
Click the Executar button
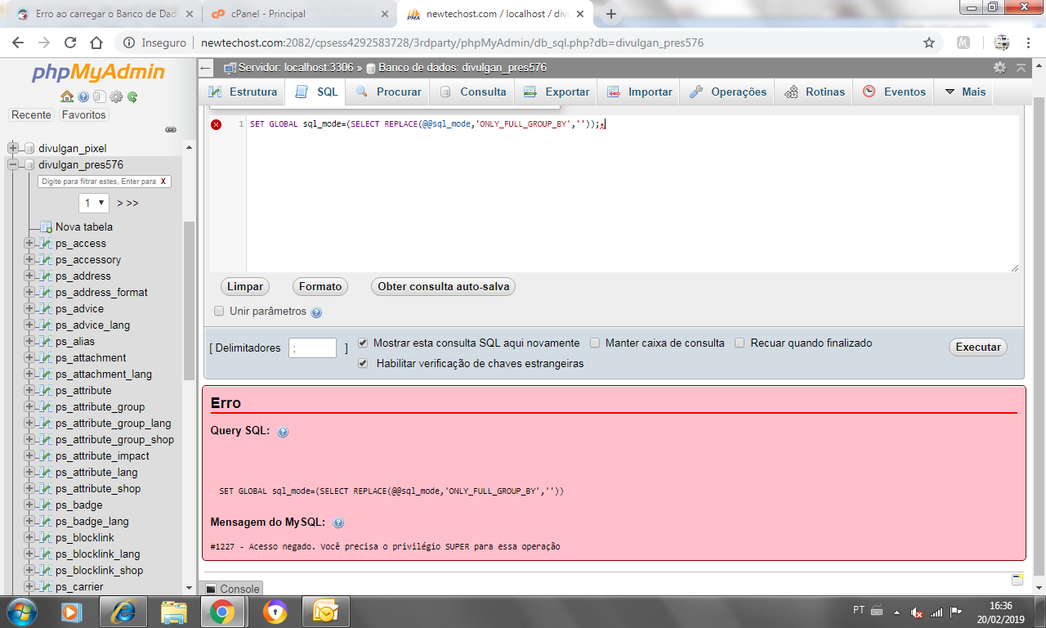(x=978, y=347)
